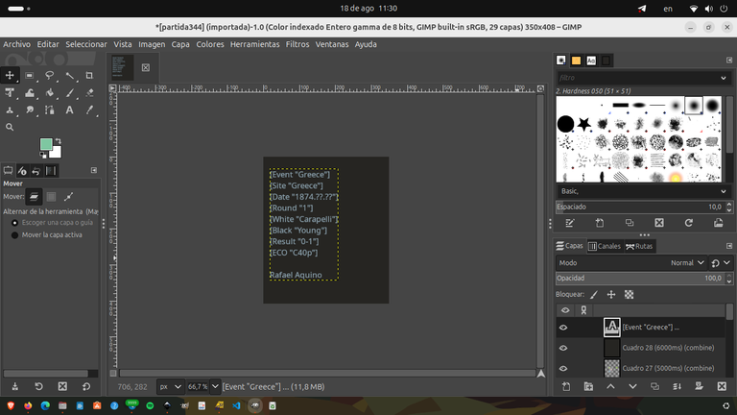This screenshot has height=415, width=737.
Task: Select the Rectangle Select tool
Action: pyautogui.click(x=30, y=75)
